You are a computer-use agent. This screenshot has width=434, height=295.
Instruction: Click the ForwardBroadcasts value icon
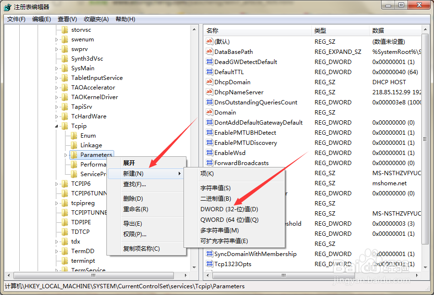coord(209,163)
